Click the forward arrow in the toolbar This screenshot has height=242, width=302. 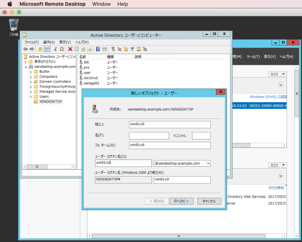pos(32,49)
